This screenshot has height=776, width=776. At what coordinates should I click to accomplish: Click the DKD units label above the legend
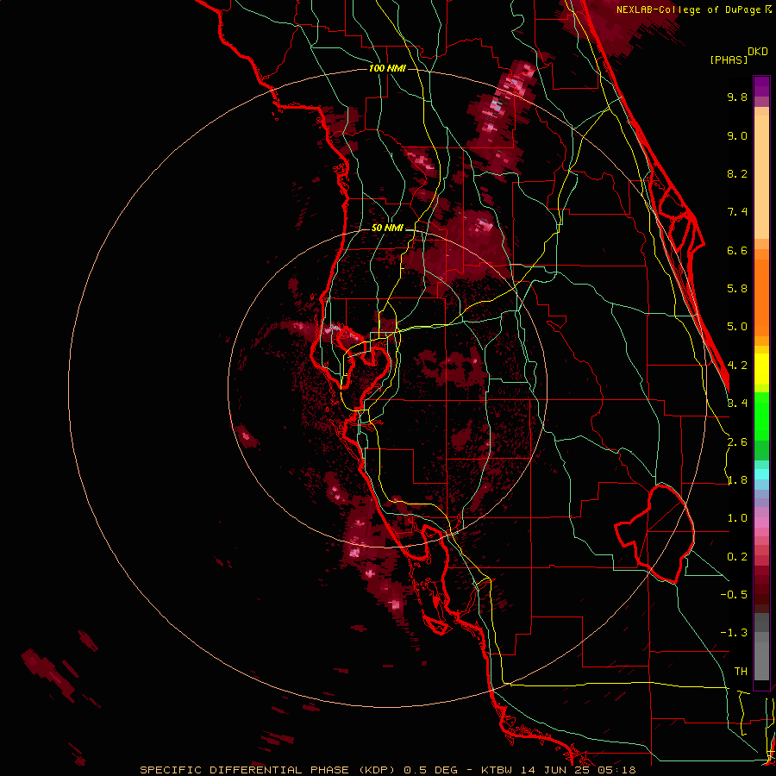(758, 52)
